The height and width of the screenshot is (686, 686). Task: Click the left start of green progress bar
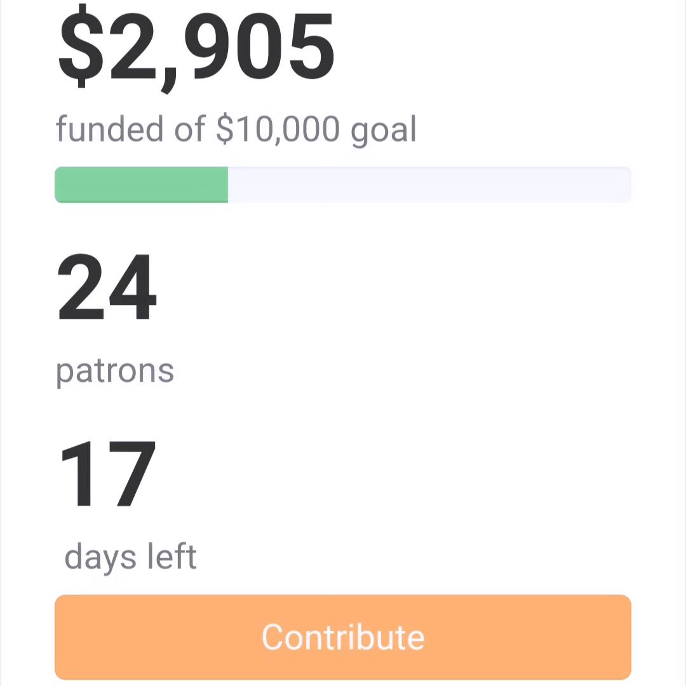click(61, 185)
